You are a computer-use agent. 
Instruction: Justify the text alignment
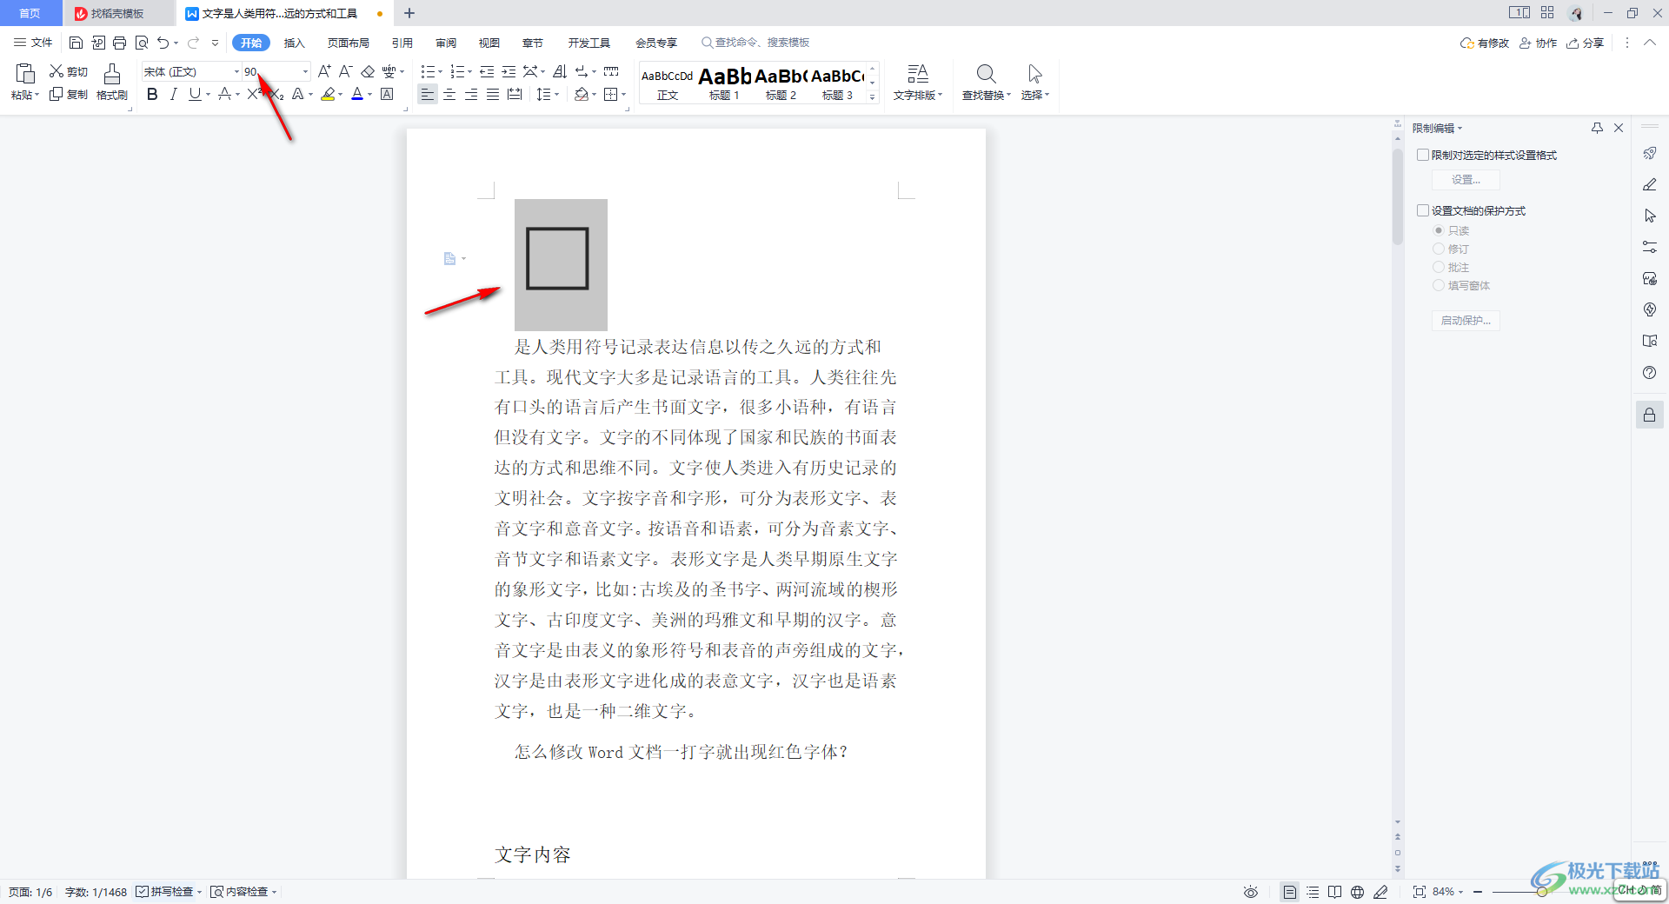point(493,94)
